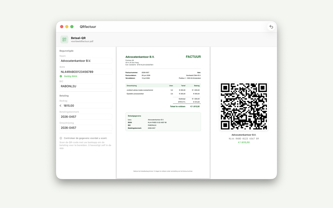Click the Betaal-QR code icon in header

pos(64,39)
